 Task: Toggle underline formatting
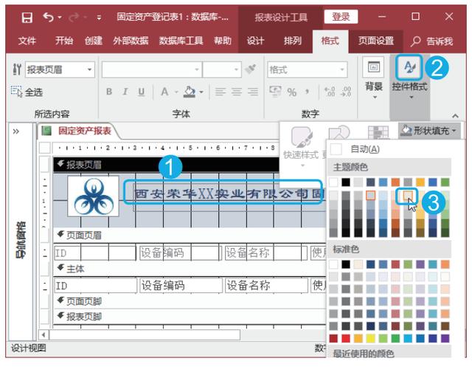pos(141,92)
